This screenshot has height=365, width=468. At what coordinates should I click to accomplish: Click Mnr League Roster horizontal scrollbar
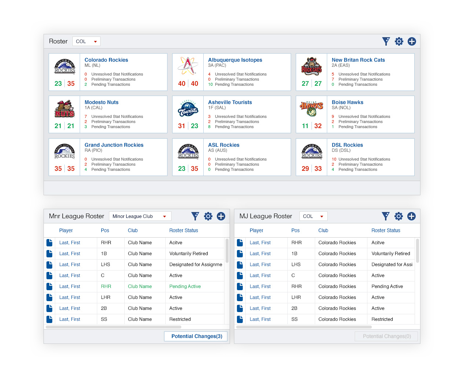tap(113, 327)
